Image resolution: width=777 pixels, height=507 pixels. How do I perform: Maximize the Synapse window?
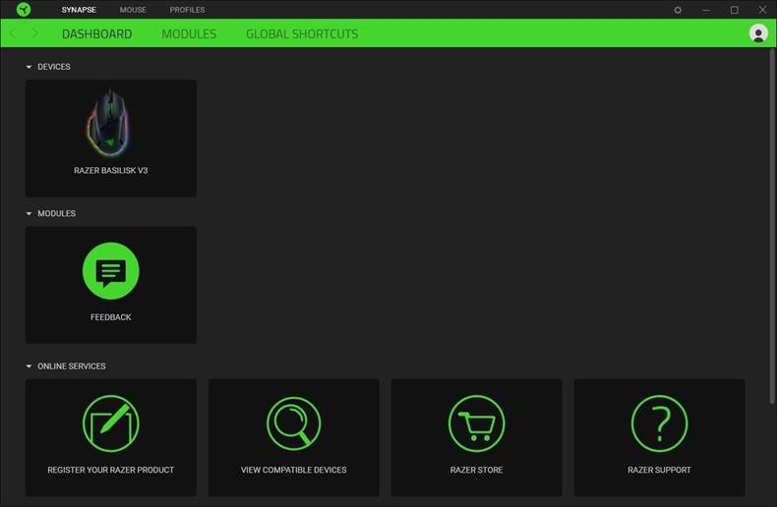coord(735,10)
